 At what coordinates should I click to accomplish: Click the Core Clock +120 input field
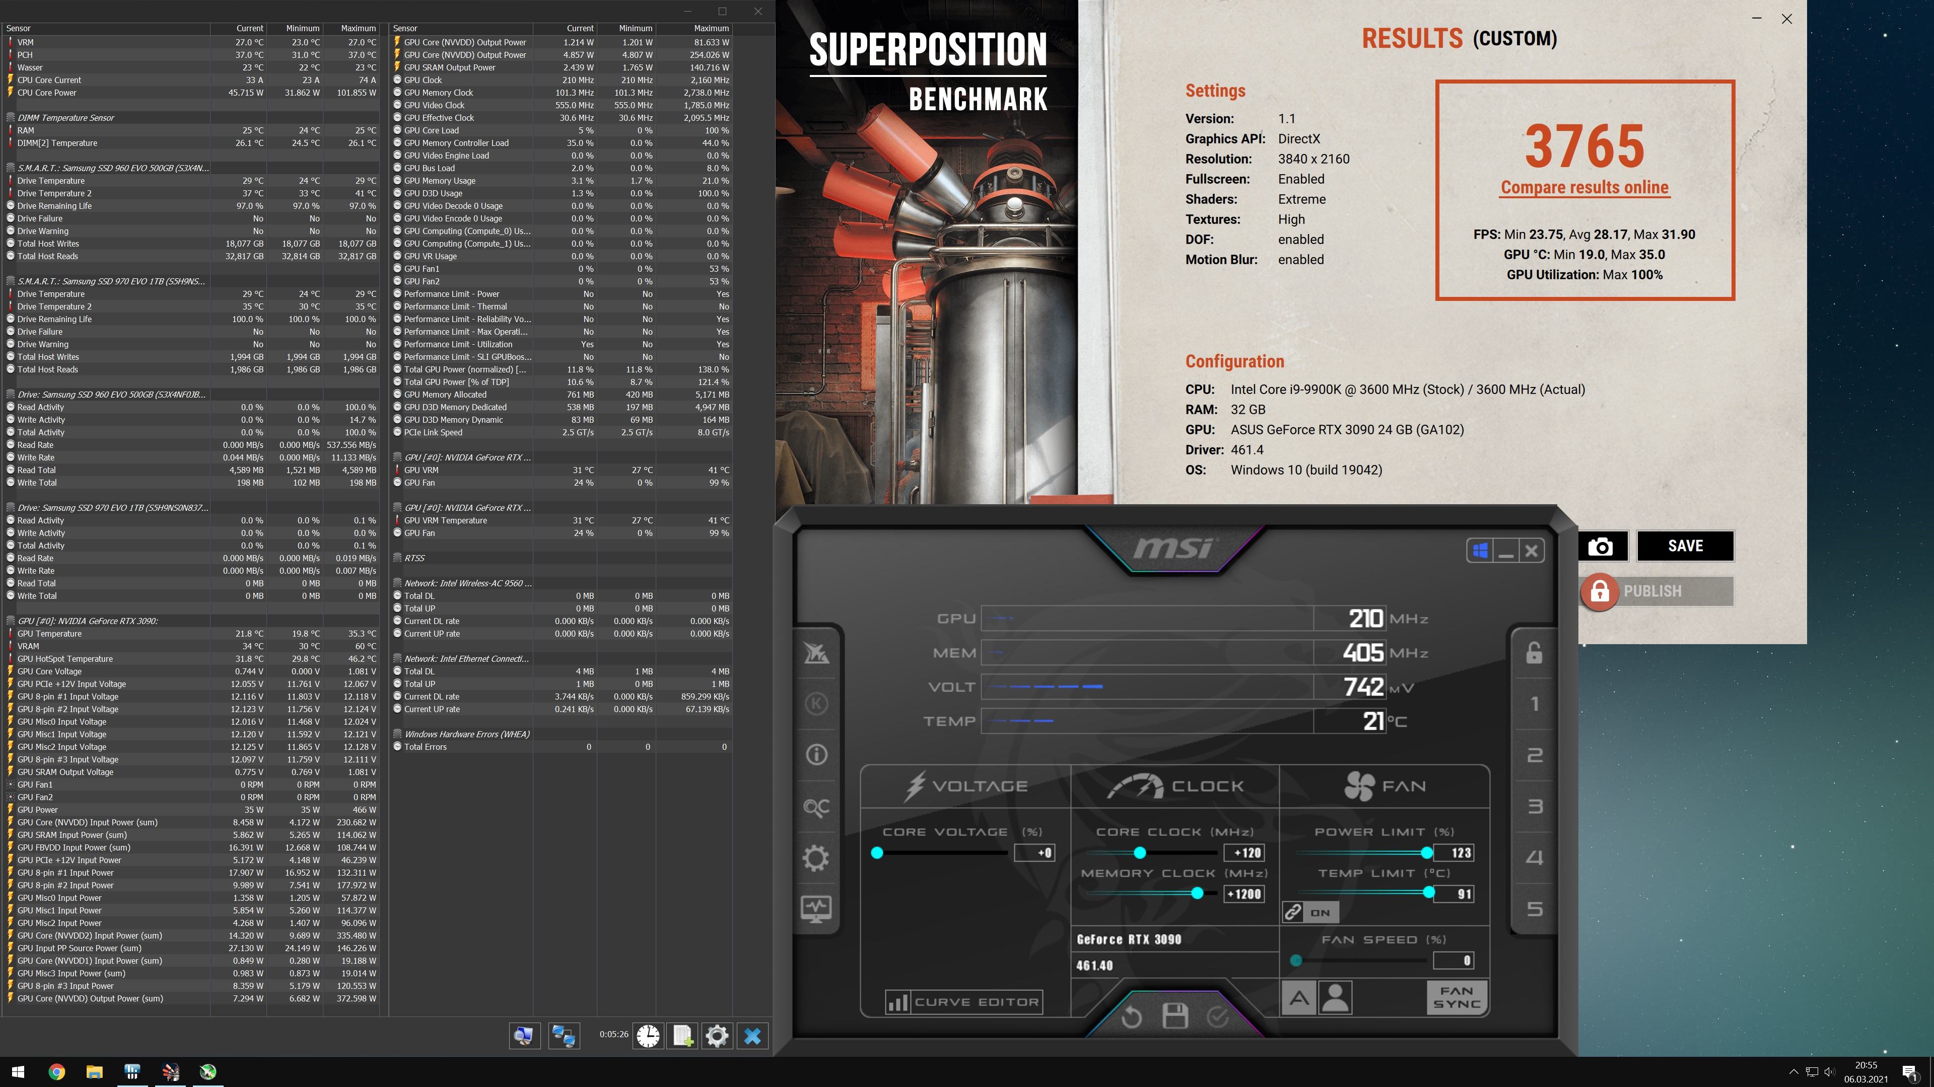(1244, 853)
